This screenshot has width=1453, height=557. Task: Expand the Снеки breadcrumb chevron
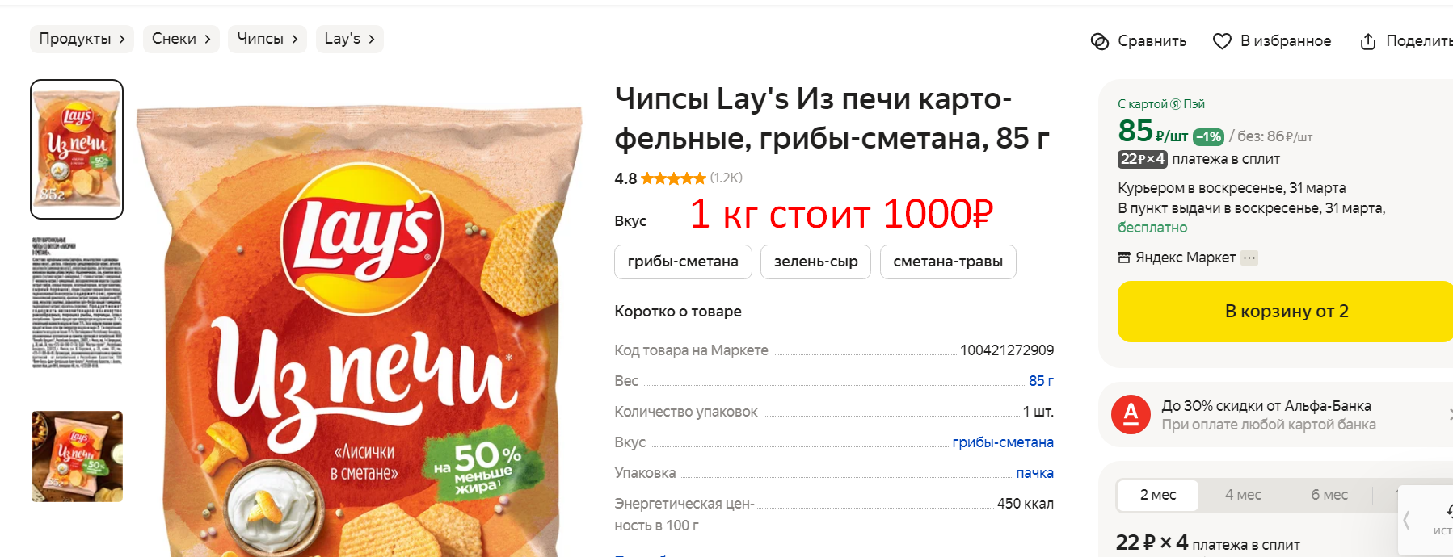pyautogui.click(x=208, y=39)
